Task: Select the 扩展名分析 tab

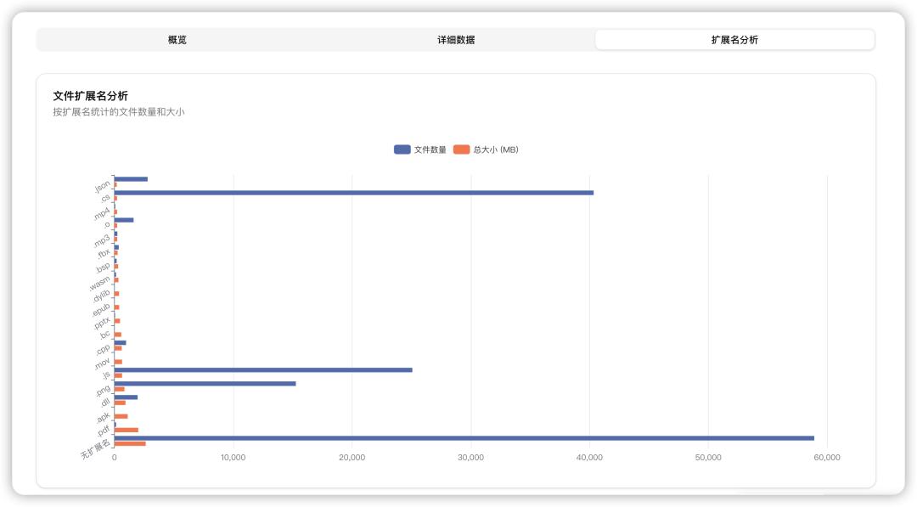Action: pyautogui.click(x=735, y=39)
